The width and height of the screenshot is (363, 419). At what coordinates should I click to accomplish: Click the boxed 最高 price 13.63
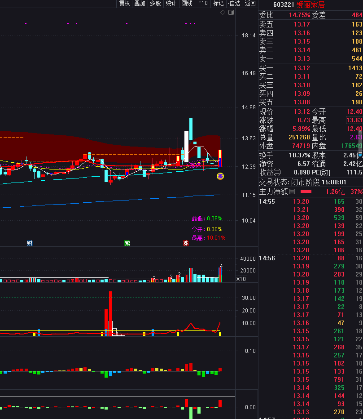click(x=354, y=120)
